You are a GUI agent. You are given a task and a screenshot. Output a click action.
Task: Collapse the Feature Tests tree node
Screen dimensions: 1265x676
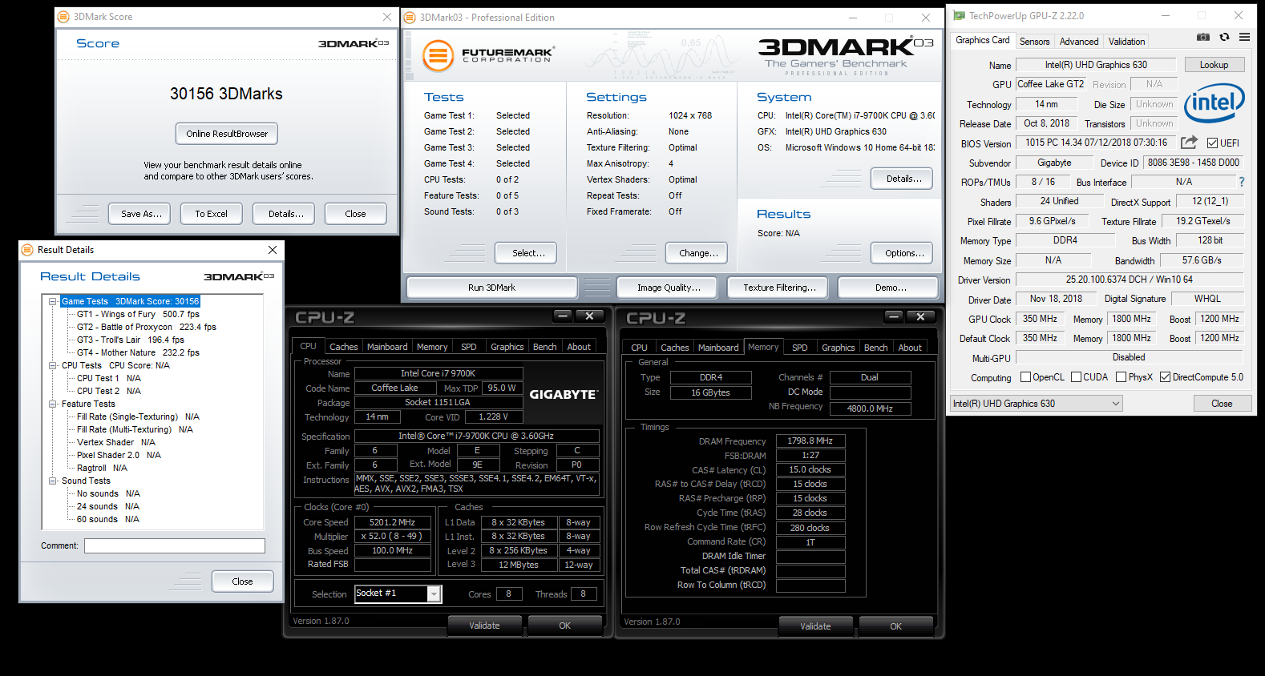(x=52, y=404)
